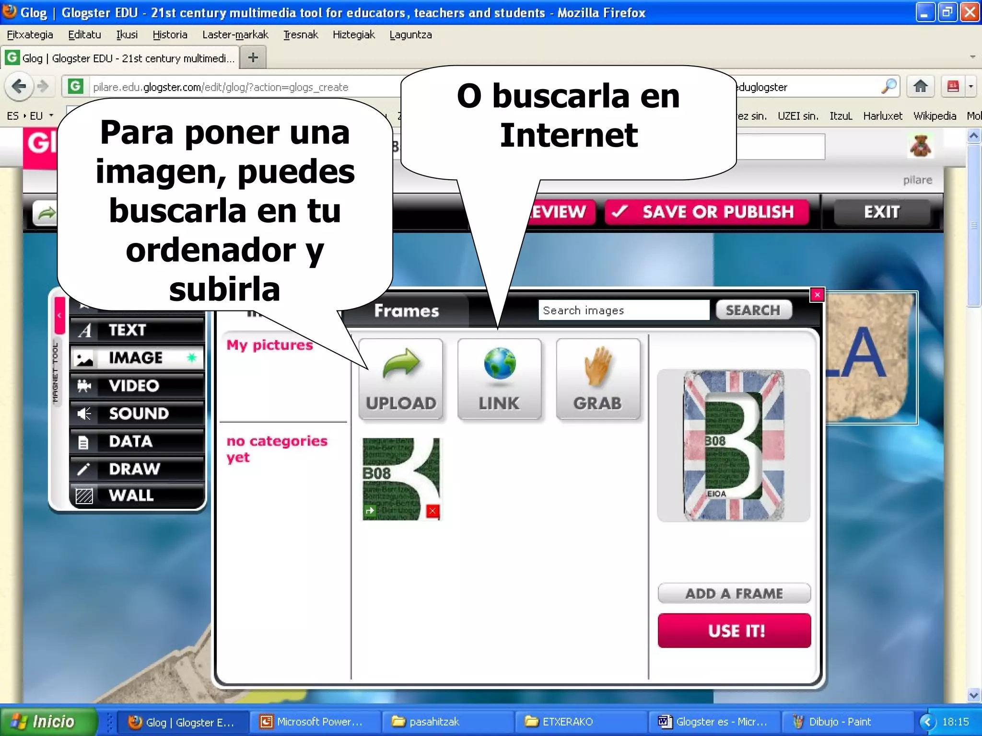The image size is (982, 736).
Task: Expand hidden system tray icons
Action: pyautogui.click(x=927, y=722)
